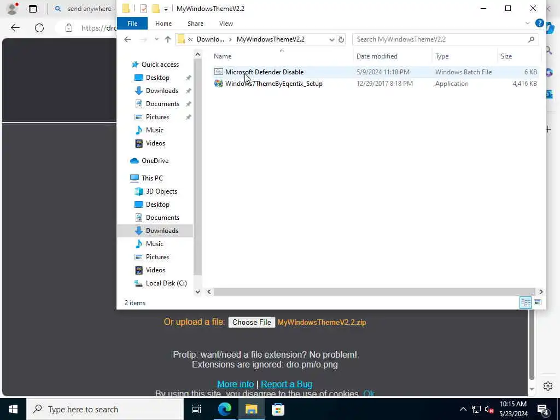Screen dimensions: 560x420
Task: Open pinned Pictures under Quick access
Action: click(x=157, y=117)
